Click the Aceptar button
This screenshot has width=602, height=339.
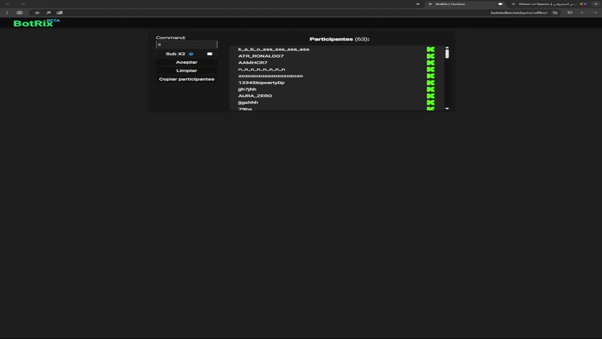187,62
